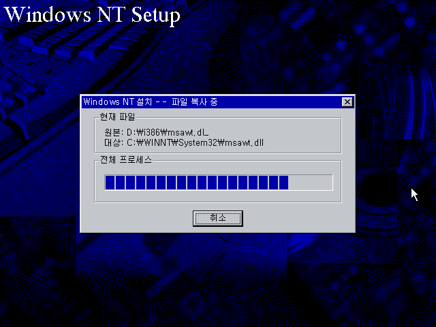Select the 대상 destination path text
This screenshot has width=436, height=327.
[184, 142]
